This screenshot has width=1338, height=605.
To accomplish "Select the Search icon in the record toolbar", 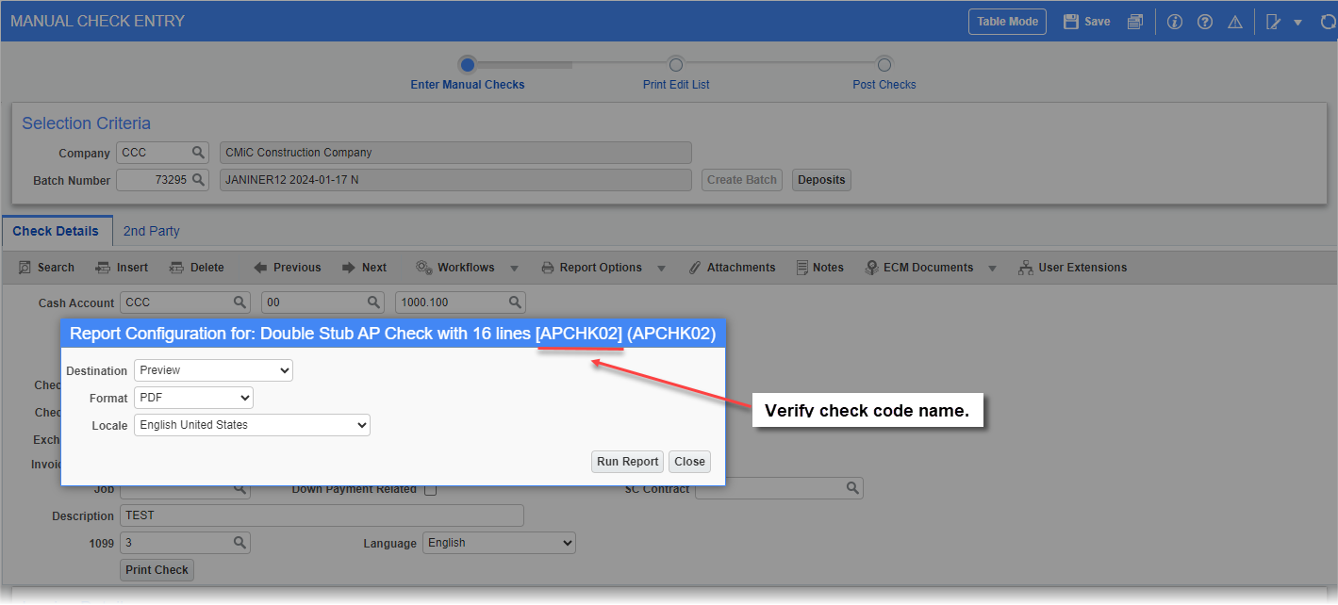I will coord(45,267).
